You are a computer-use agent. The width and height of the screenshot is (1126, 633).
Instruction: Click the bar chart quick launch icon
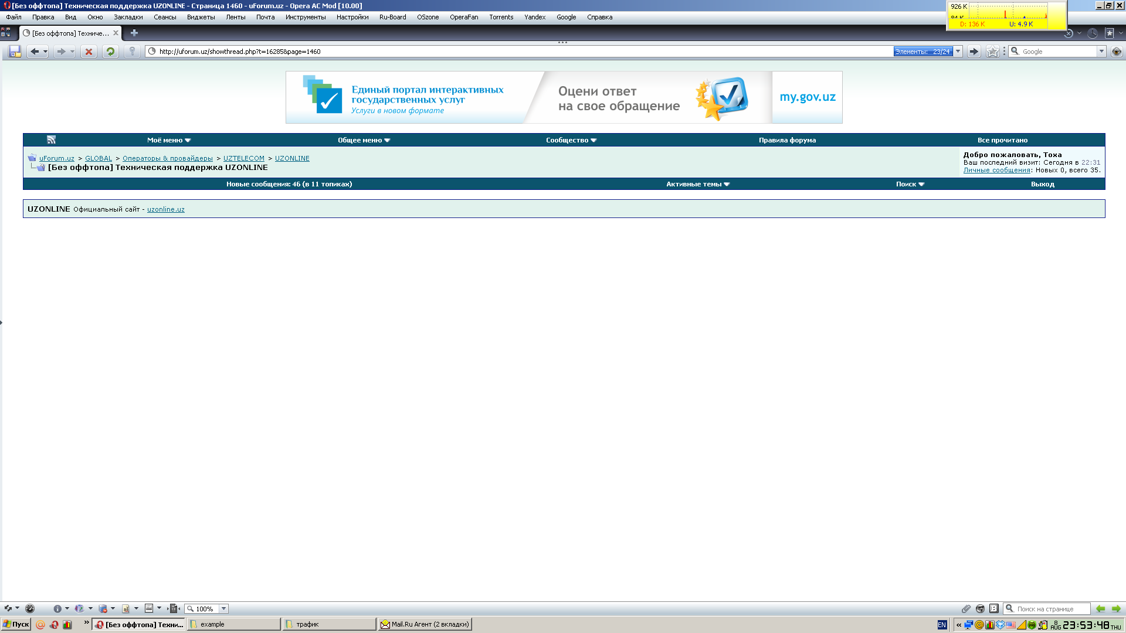pos(67,625)
